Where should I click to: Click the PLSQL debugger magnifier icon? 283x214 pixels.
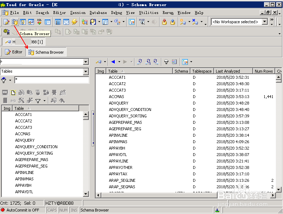(x=142, y=22)
